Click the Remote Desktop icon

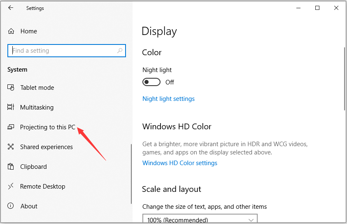tap(11, 187)
